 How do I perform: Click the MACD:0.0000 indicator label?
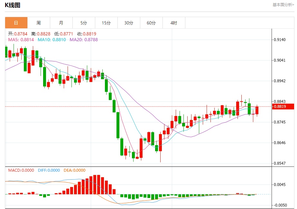tap(21, 170)
